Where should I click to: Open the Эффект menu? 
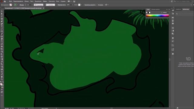pyautogui.click(x=45, y=1)
